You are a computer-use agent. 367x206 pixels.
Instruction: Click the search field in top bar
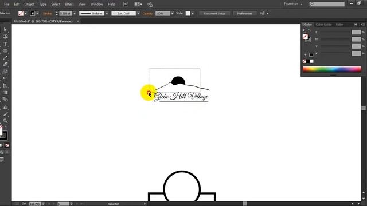(x=327, y=4)
